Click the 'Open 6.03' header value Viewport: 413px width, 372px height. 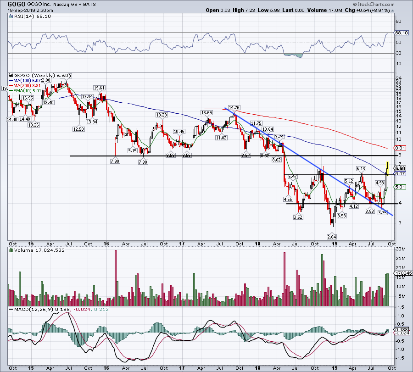pyautogui.click(x=218, y=10)
